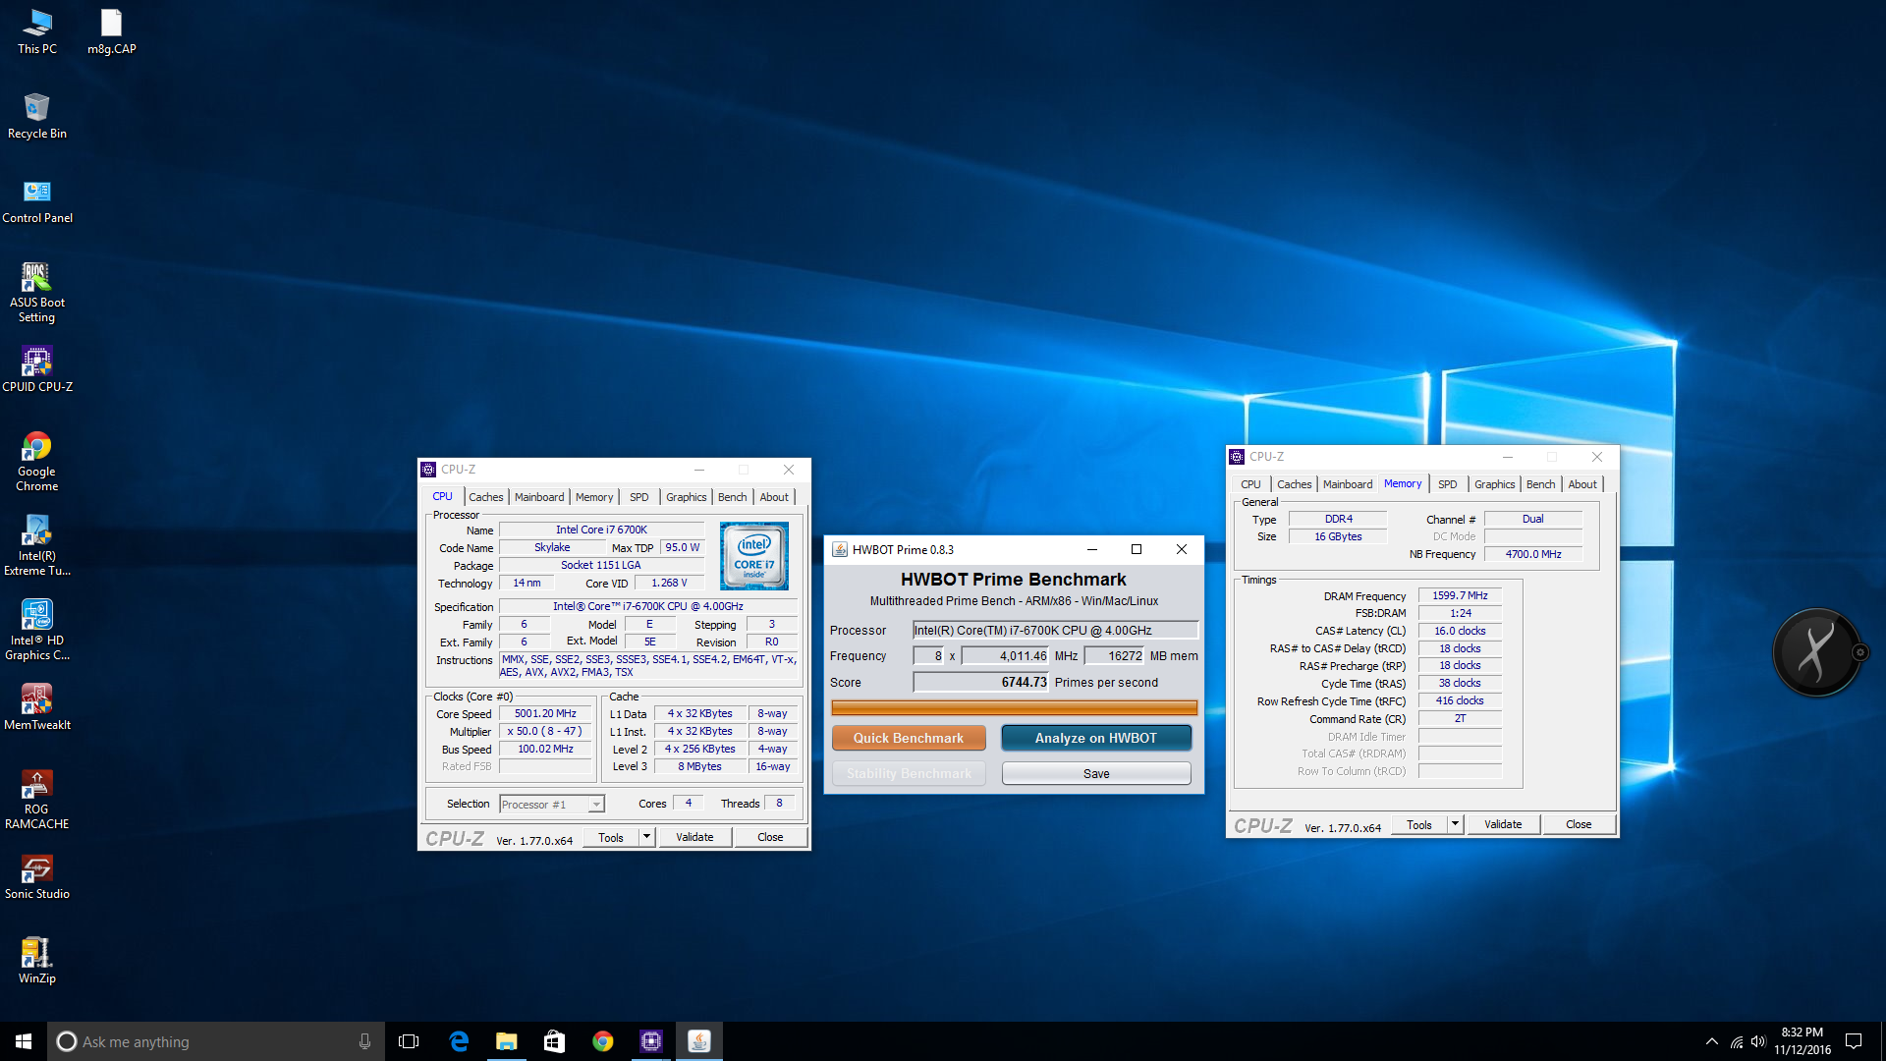This screenshot has height=1061, width=1886.
Task: Open Processor #1 selection dropdown
Action: click(x=552, y=805)
